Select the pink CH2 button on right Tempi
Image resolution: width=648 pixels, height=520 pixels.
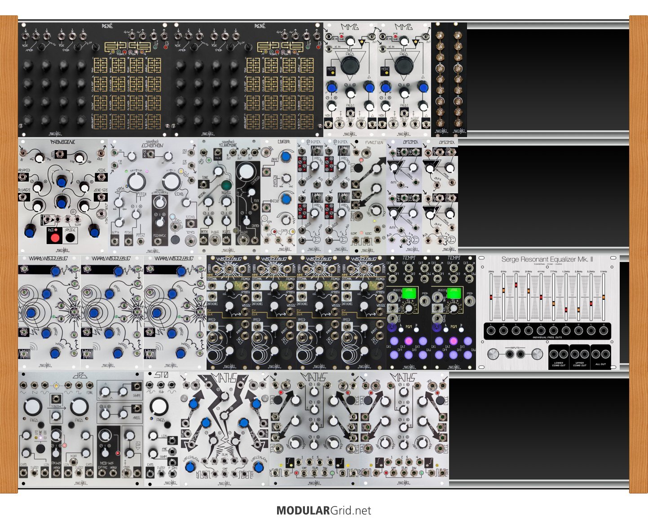[453, 341]
